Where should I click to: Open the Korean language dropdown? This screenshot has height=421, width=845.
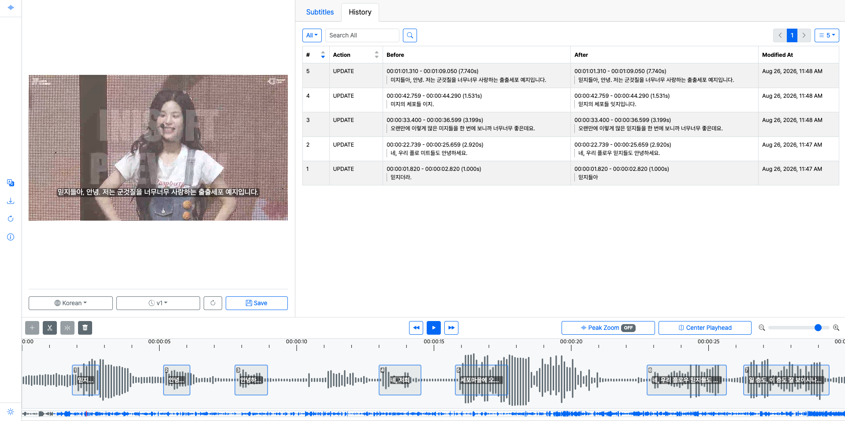coord(71,303)
